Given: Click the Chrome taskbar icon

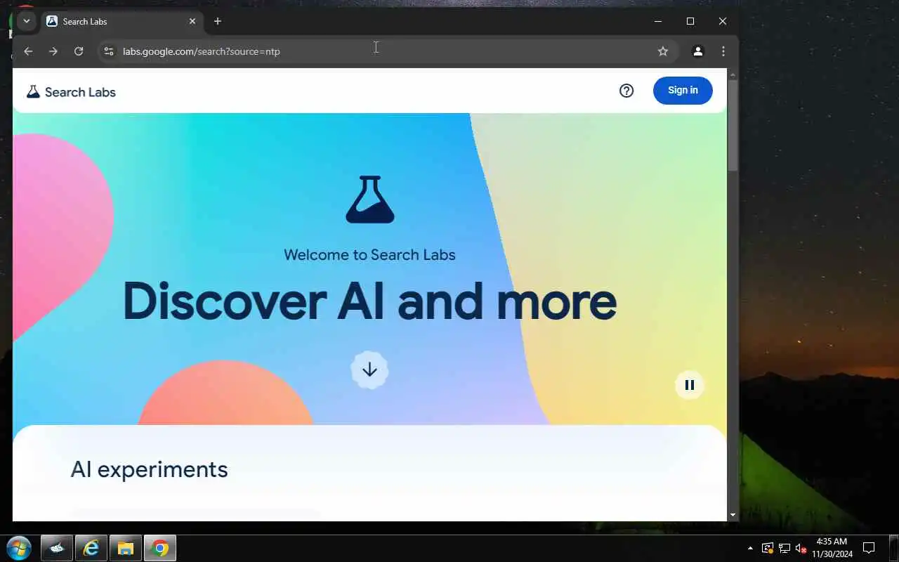Looking at the screenshot, I should [x=160, y=549].
